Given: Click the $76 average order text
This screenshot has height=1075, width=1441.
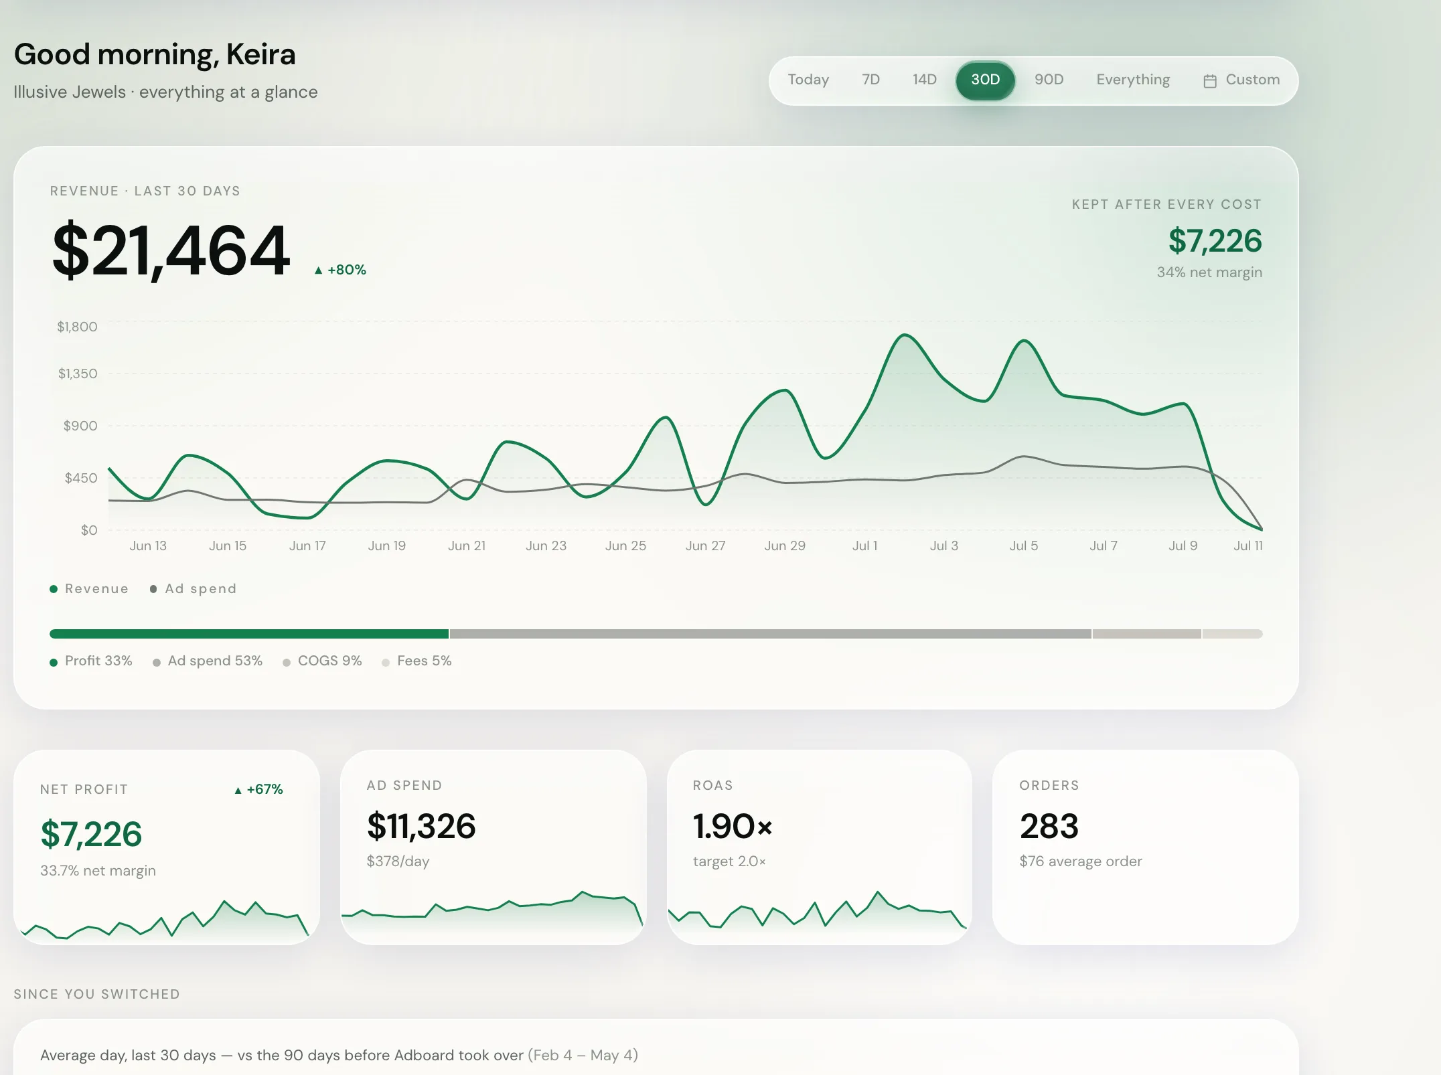Looking at the screenshot, I should tap(1081, 861).
